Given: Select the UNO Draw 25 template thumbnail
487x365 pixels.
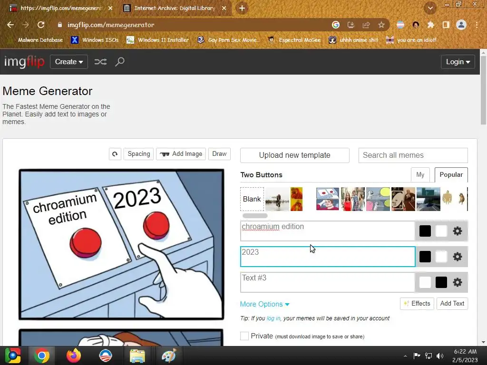Looking at the screenshot, I should pos(403,199).
